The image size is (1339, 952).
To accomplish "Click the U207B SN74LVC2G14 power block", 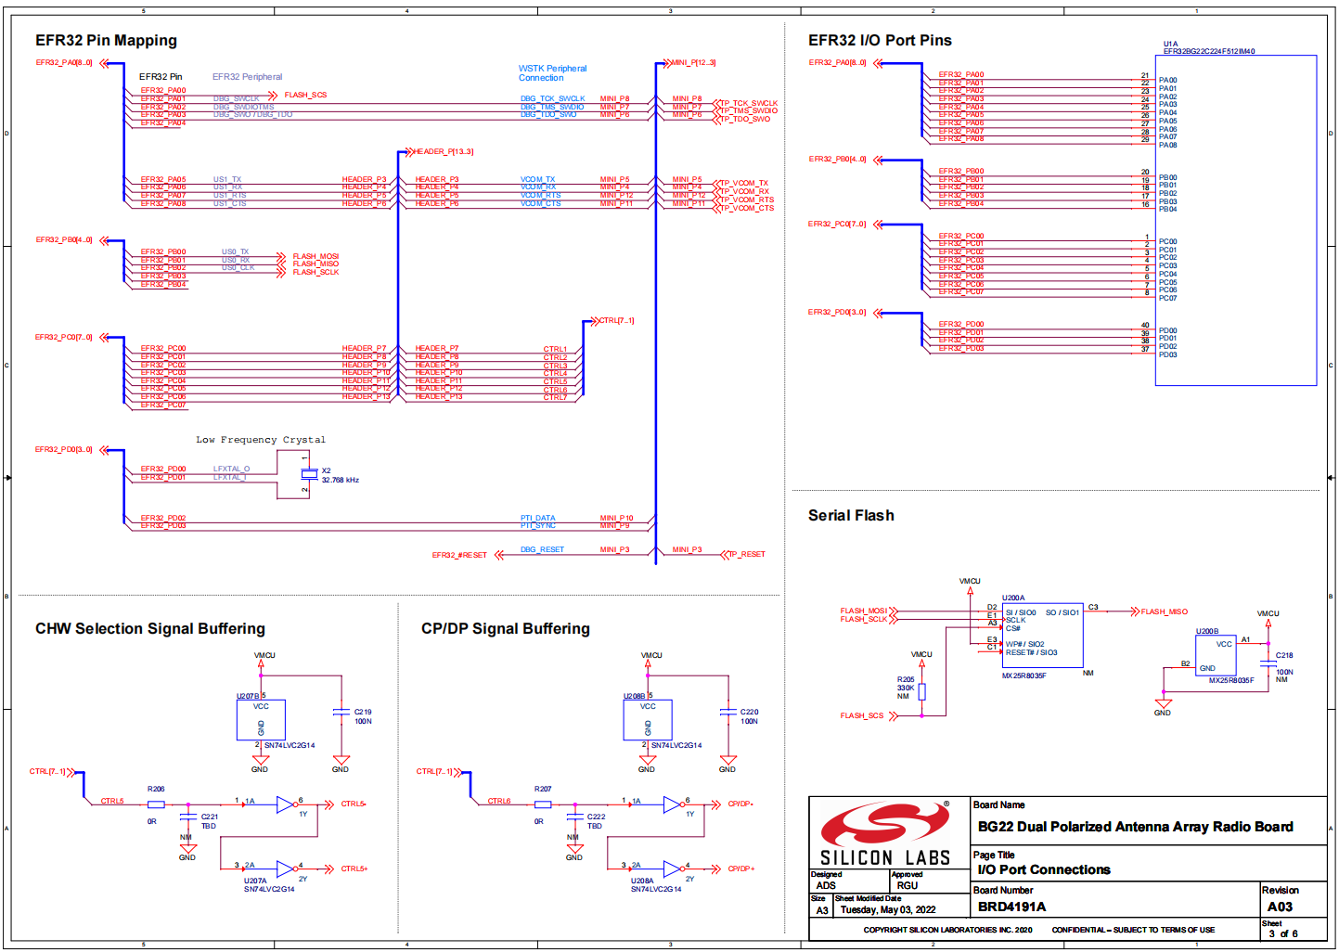I will click(x=261, y=720).
